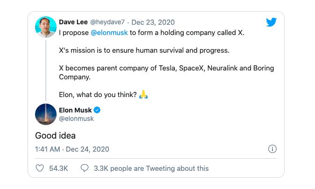Click the reply speech bubble icon
The width and height of the screenshot is (315, 189).
(85, 168)
